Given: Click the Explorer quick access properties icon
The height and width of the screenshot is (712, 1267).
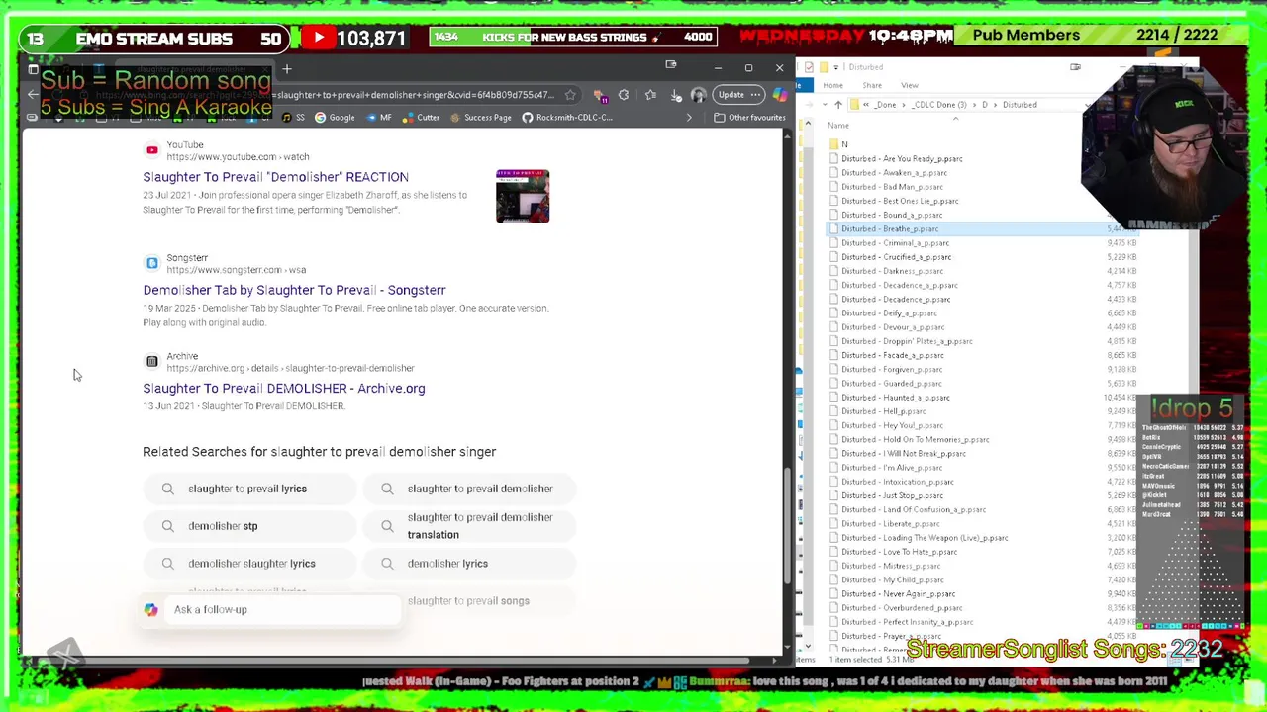Looking at the screenshot, I should [x=809, y=67].
